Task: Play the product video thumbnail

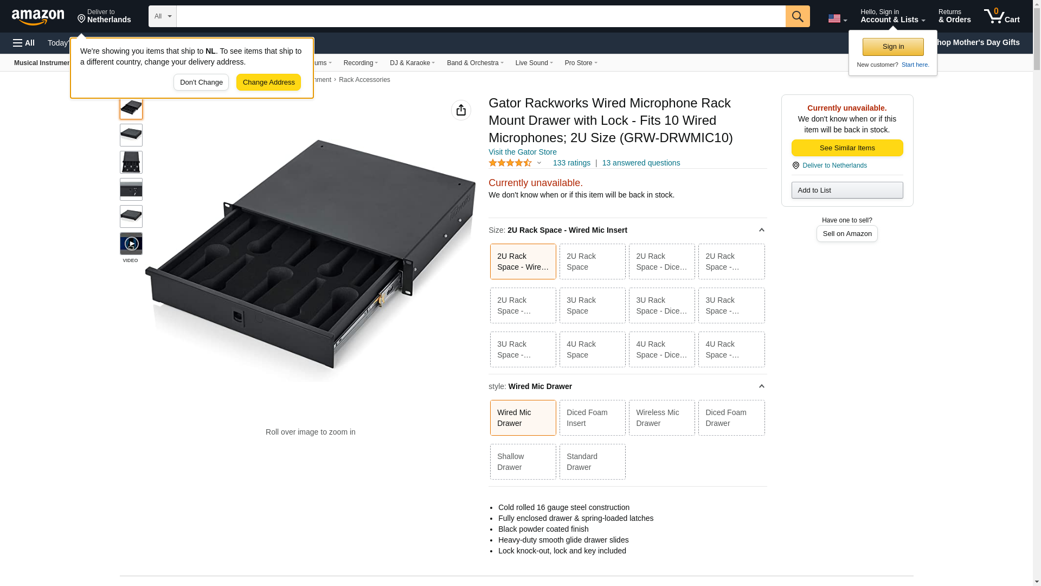Action: 131,244
